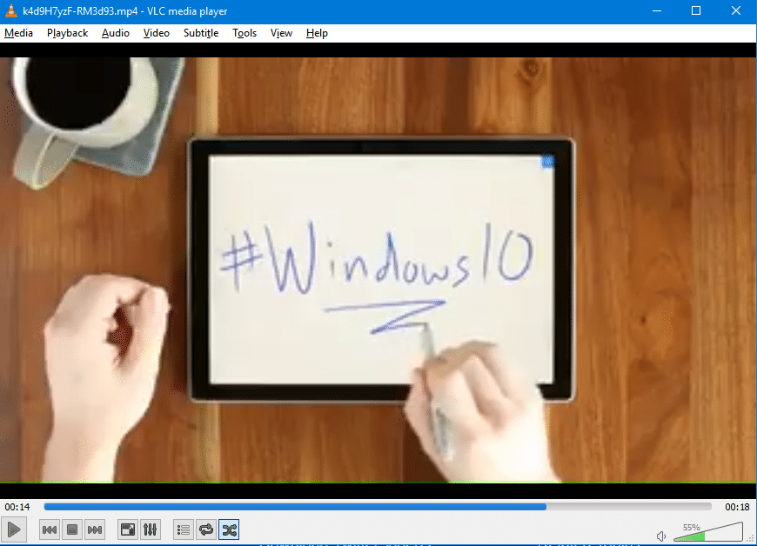Open the Playback menu
This screenshot has width=757, height=546.
[68, 33]
